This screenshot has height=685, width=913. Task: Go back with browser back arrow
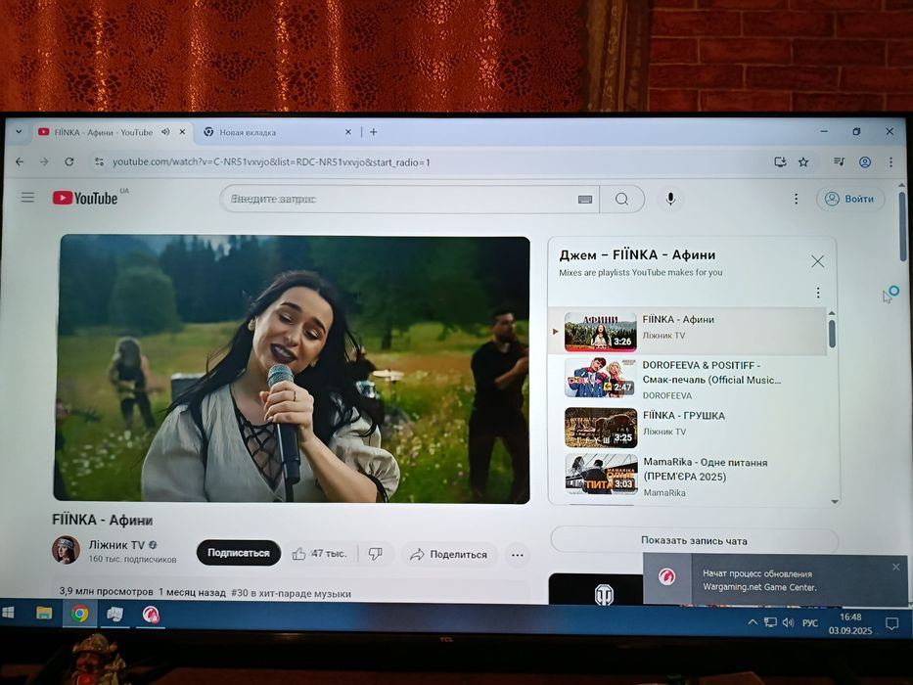pyautogui.click(x=20, y=161)
